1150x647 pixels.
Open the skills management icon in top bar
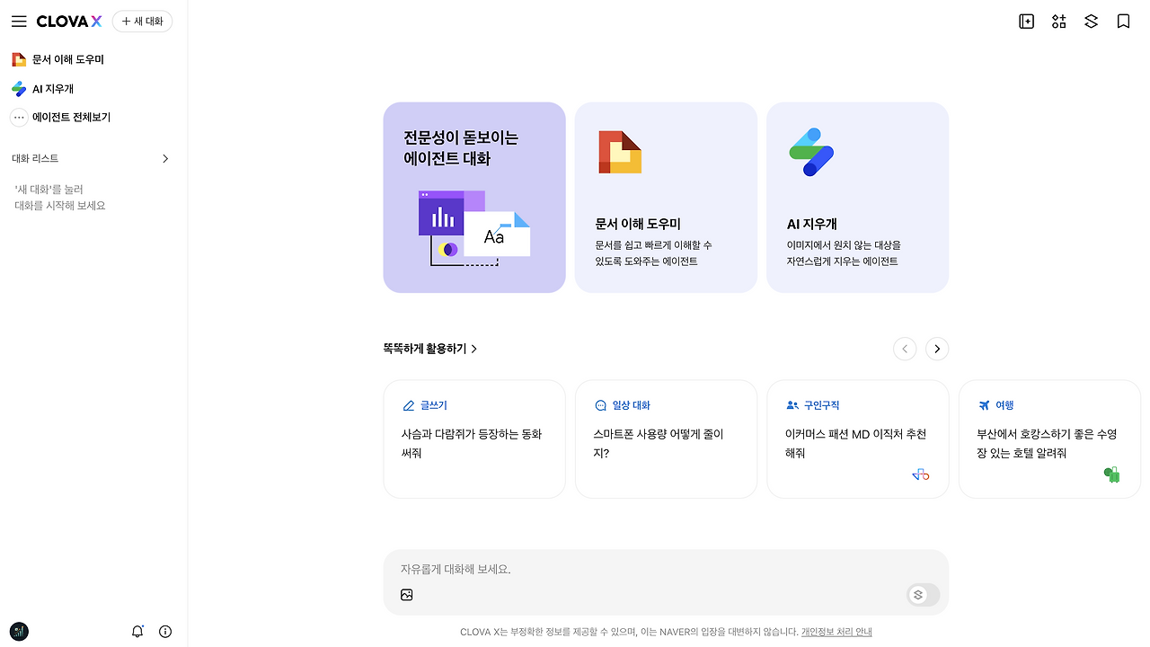point(1058,21)
